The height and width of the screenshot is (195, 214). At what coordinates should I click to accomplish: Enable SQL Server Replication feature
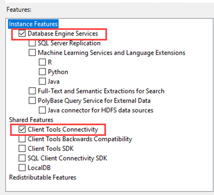pos(32,43)
